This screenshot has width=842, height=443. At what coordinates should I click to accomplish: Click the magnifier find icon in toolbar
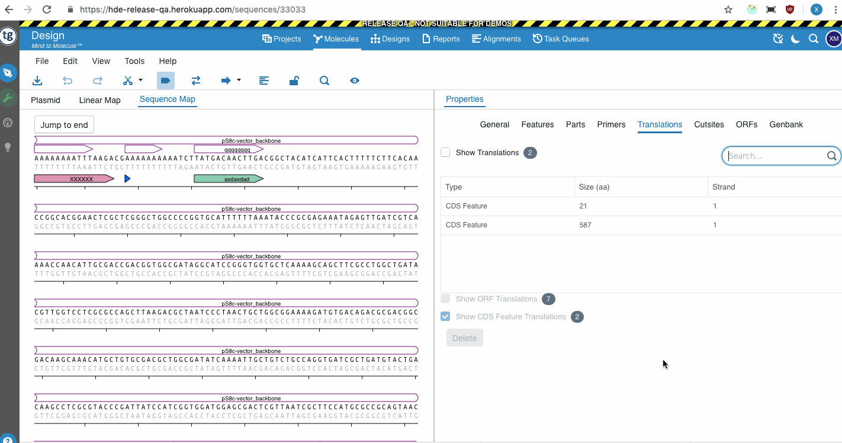[324, 81]
